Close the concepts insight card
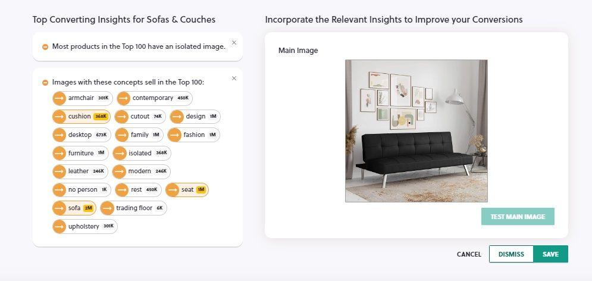 (x=234, y=78)
